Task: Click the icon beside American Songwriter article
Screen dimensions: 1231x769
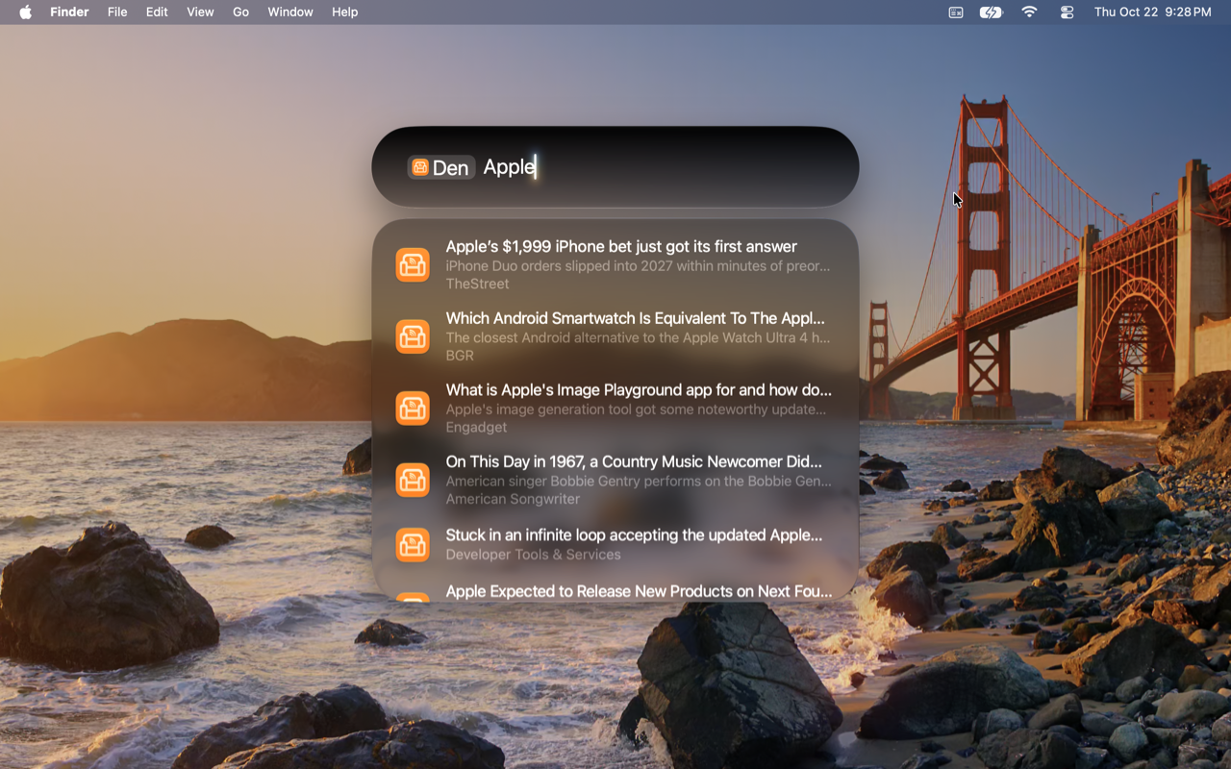Action: tap(413, 480)
